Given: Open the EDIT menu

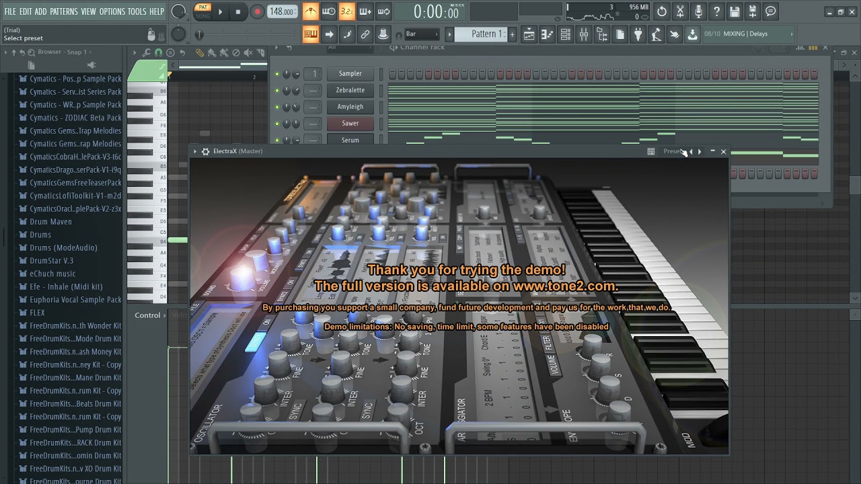Looking at the screenshot, I should coord(26,11).
